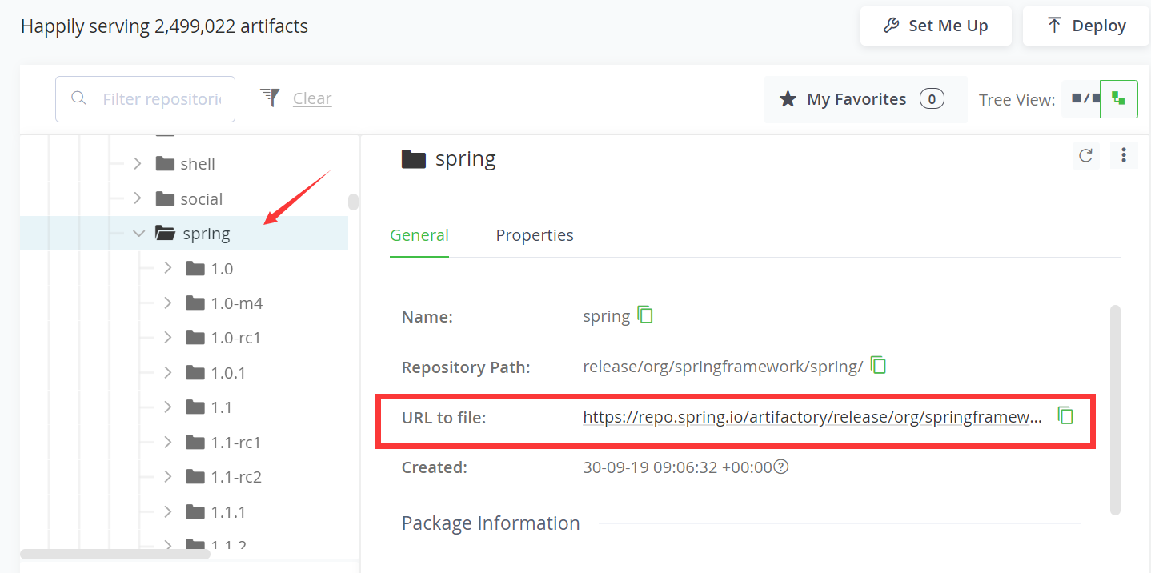Image resolution: width=1151 pixels, height=573 pixels.
Task: Click the filter funnel icon
Action: [270, 98]
